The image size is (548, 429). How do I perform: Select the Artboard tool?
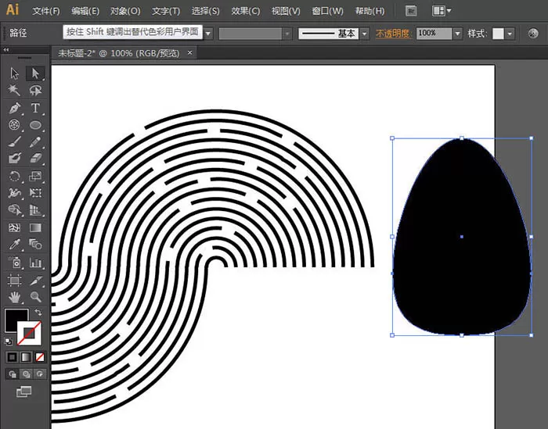tap(14, 280)
